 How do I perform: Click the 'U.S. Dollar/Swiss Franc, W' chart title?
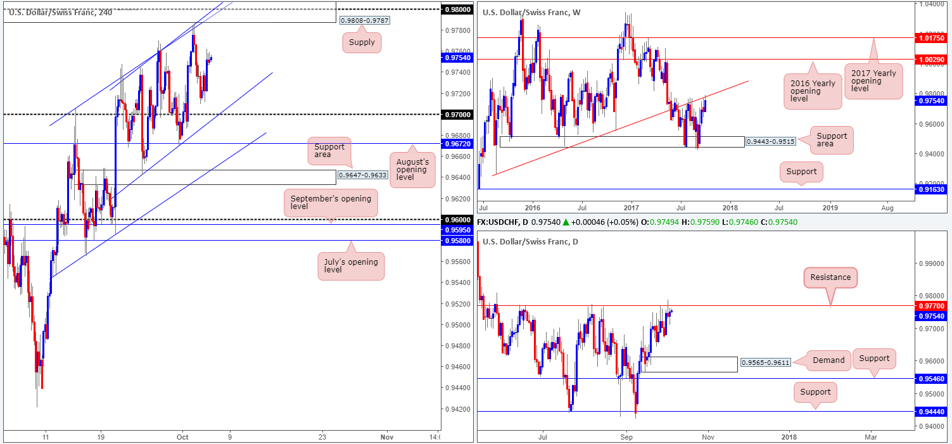532,12
